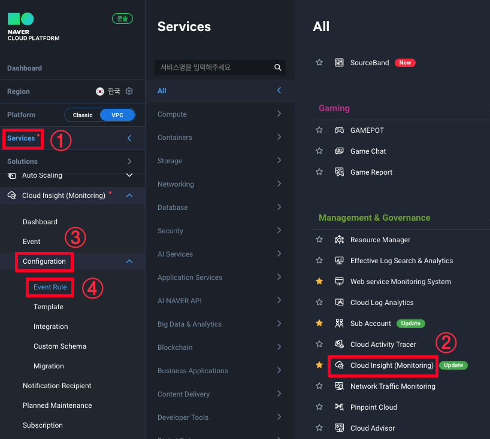The height and width of the screenshot is (439, 490).
Task: Select the Content Delivery category
Action: (x=220, y=394)
